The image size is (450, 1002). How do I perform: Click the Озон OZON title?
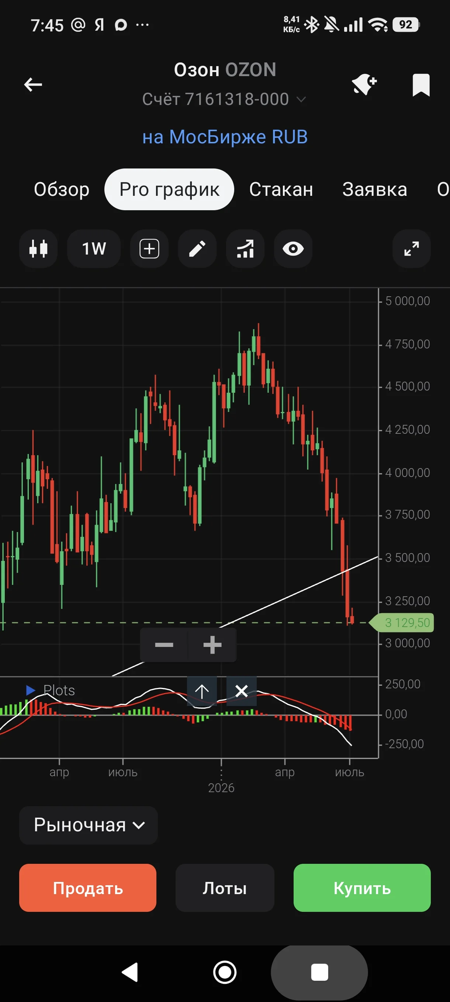tap(225, 69)
